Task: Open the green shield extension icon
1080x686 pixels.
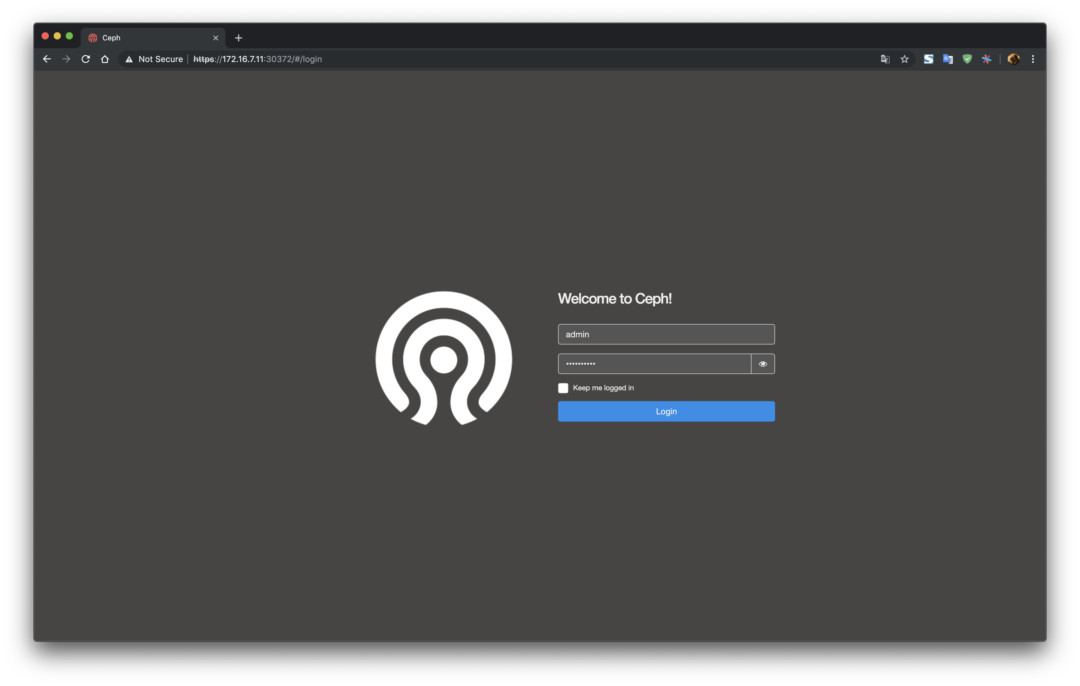Action: pos(967,59)
